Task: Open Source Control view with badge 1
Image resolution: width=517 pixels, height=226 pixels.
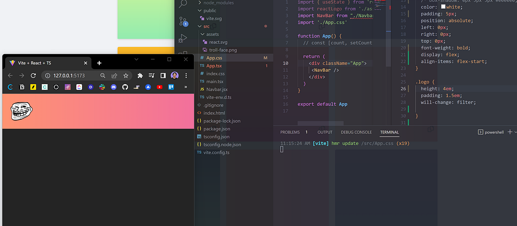Action: click(x=183, y=22)
